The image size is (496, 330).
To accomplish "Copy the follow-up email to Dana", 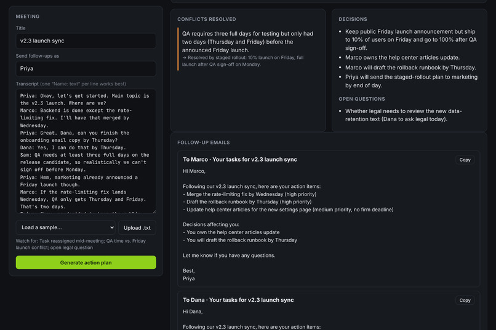I will (x=465, y=301).
